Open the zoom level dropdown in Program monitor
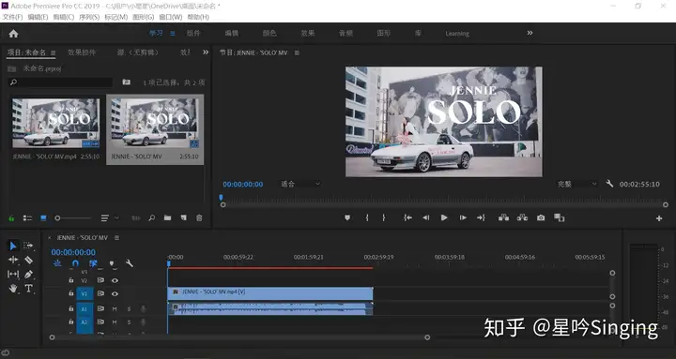Screen dimensions: 676x359 [x=300, y=184]
